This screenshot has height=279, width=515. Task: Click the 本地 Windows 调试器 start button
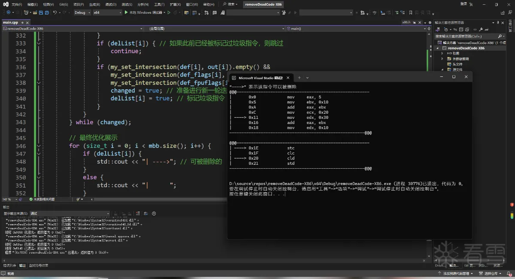click(x=143, y=12)
